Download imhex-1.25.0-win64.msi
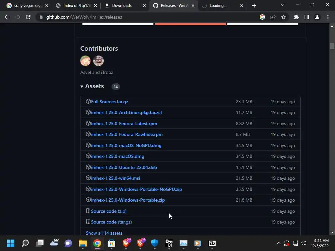This screenshot has width=335, height=251. tap(115, 178)
